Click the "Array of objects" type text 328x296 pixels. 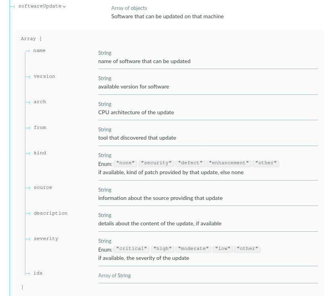tap(129, 8)
